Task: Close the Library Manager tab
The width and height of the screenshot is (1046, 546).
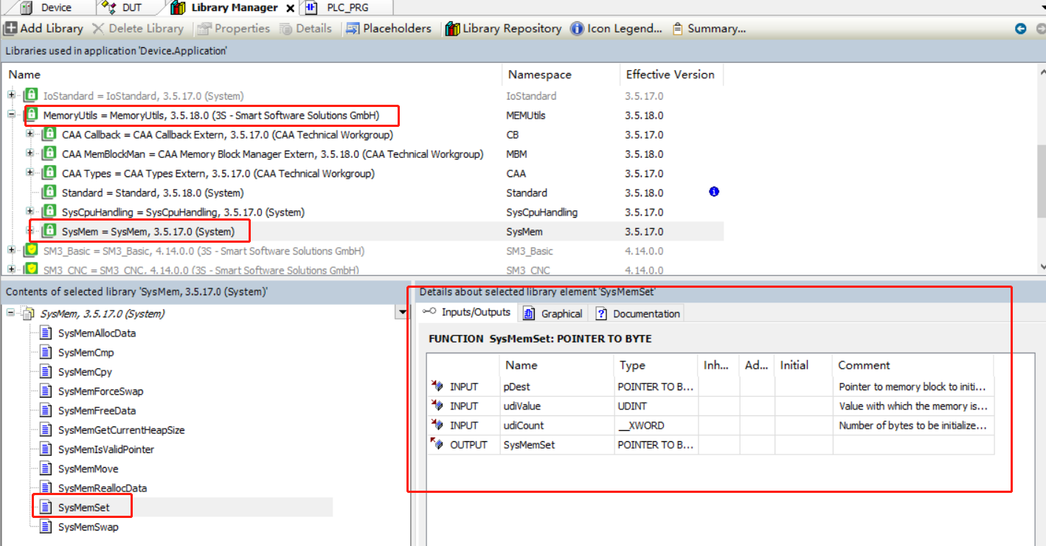Action: (x=290, y=8)
